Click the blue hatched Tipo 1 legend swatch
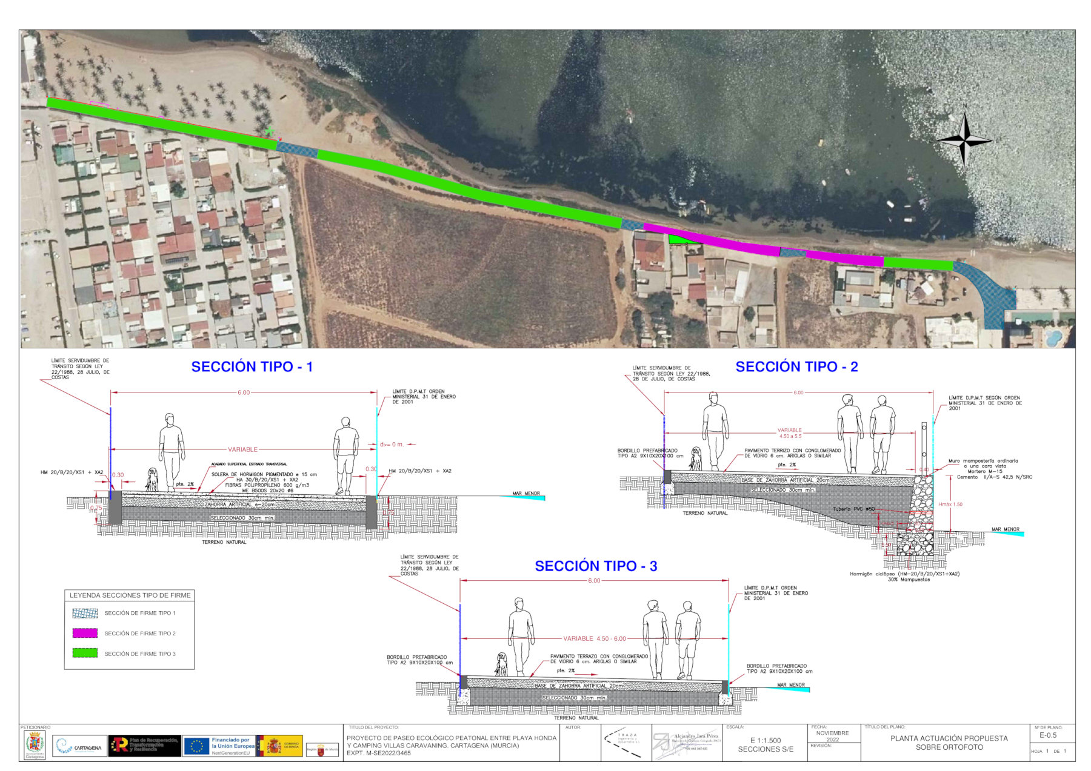Viewport: 1091px width, 771px height. click(x=85, y=613)
